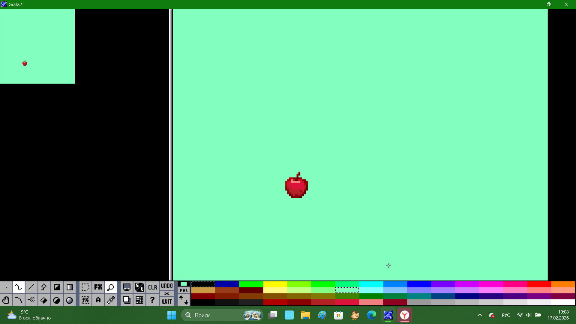
Task: Select the airbrush spray tool
Action: click(x=31, y=300)
